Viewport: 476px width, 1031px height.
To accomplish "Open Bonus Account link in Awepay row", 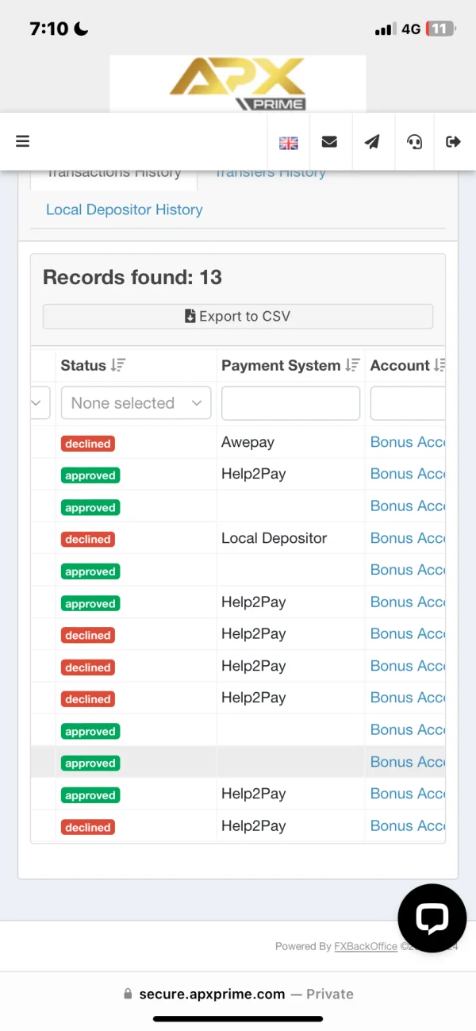I will pyautogui.click(x=408, y=442).
